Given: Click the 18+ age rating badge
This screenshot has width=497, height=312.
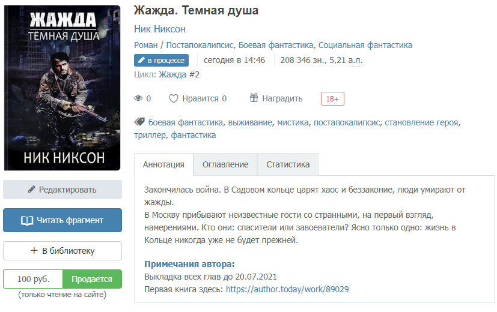Looking at the screenshot, I should [332, 99].
